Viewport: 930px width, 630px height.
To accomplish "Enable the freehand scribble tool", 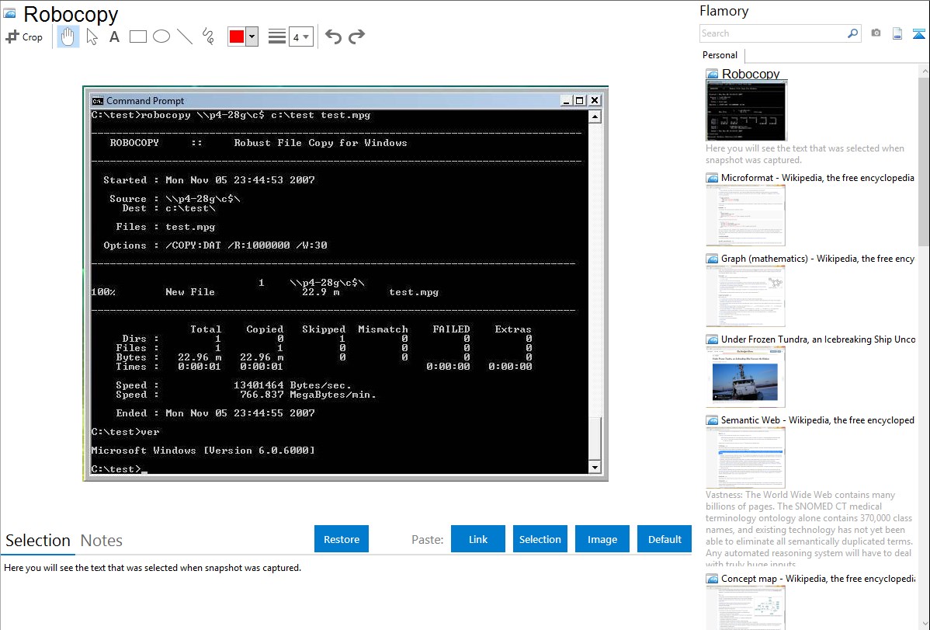I will (208, 37).
